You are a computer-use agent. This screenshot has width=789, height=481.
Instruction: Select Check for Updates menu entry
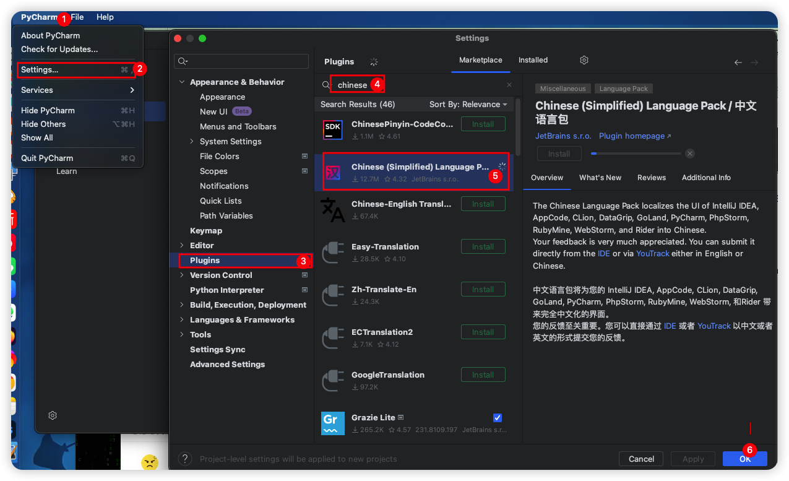coord(59,49)
